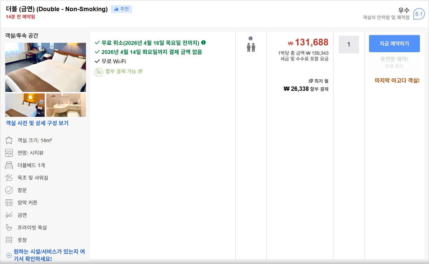
Task: Click the two-adult occupancy icon
Action: tap(251, 48)
